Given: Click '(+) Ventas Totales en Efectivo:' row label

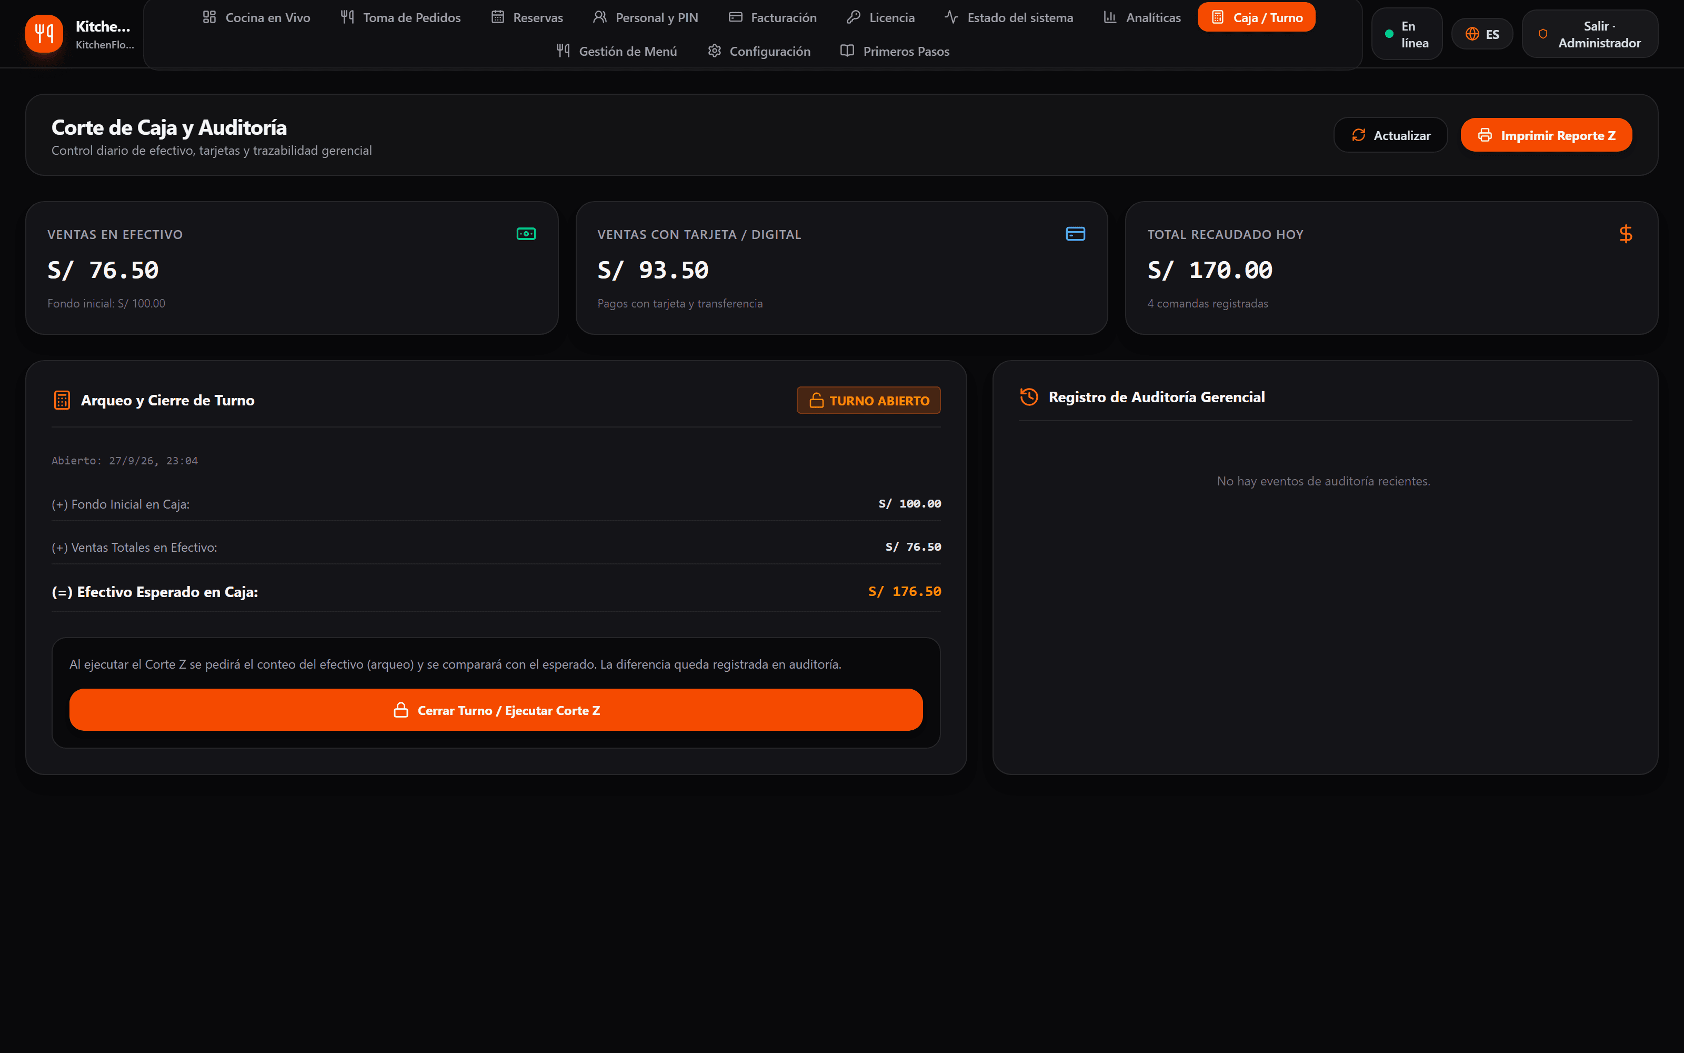Looking at the screenshot, I should (x=134, y=548).
